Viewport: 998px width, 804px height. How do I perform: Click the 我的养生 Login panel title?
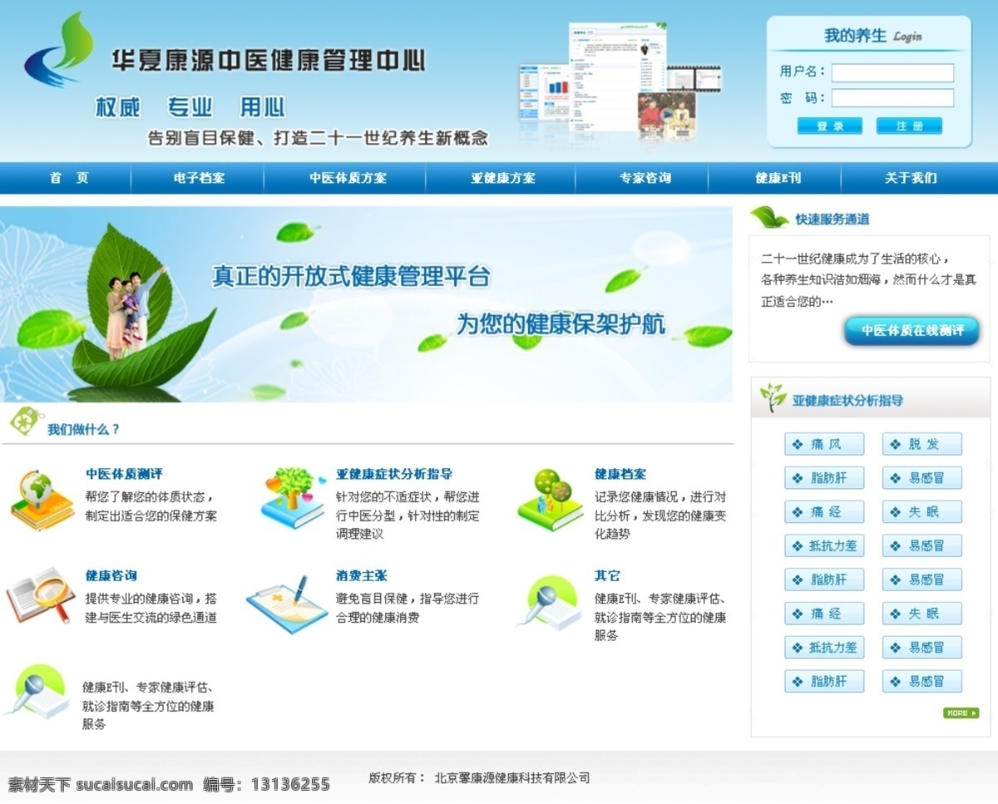872,36
